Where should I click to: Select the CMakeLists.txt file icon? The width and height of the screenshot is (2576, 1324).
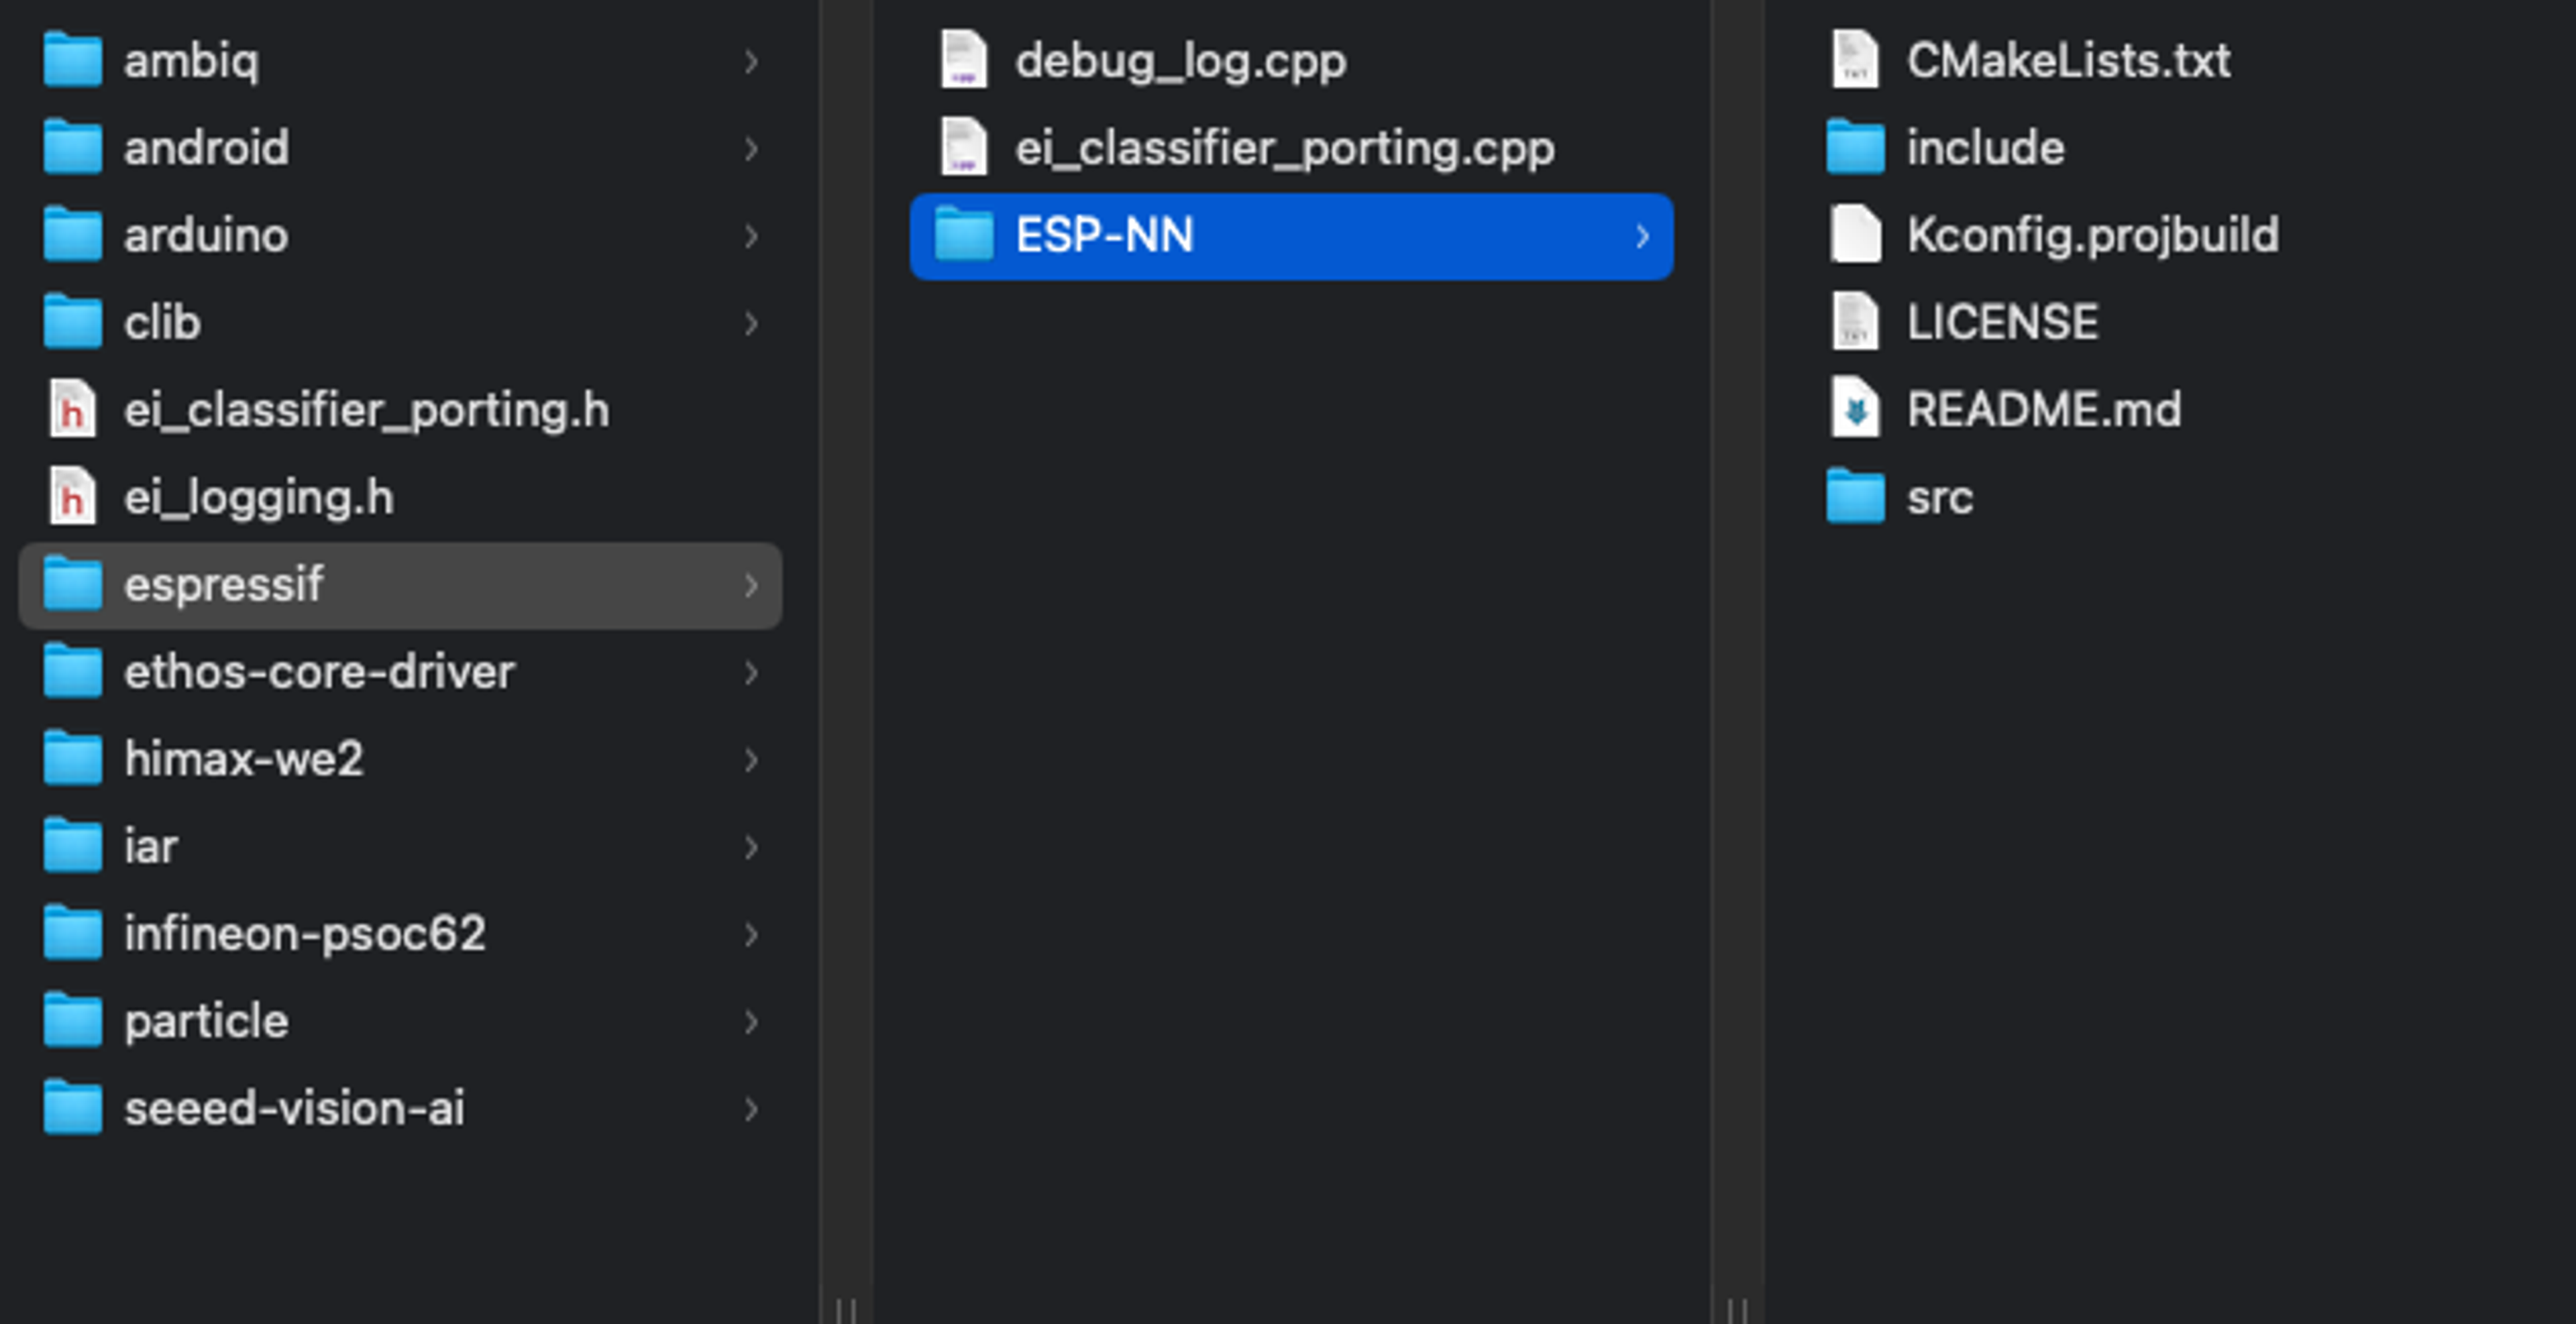tap(1855, 61)
